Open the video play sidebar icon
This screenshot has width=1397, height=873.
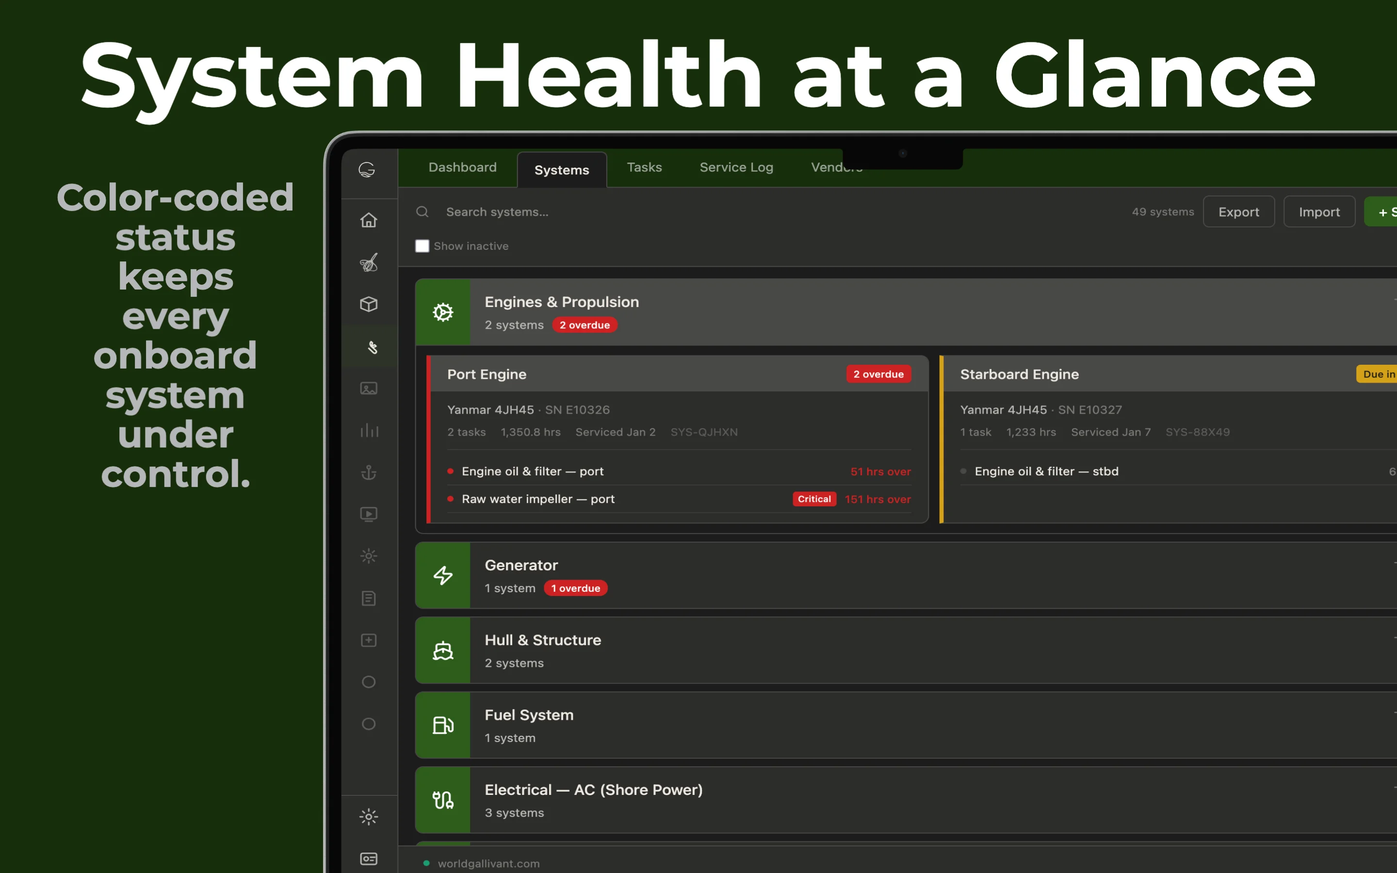pyautogui.click(x=368, y=514)
